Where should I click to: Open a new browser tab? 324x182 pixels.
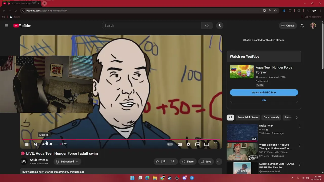click(45, 3)
